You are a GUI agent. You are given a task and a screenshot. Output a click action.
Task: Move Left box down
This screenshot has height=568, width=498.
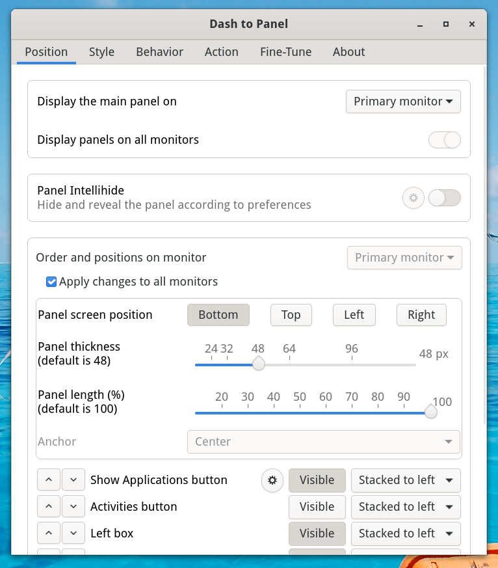click(x=73, y=534)
